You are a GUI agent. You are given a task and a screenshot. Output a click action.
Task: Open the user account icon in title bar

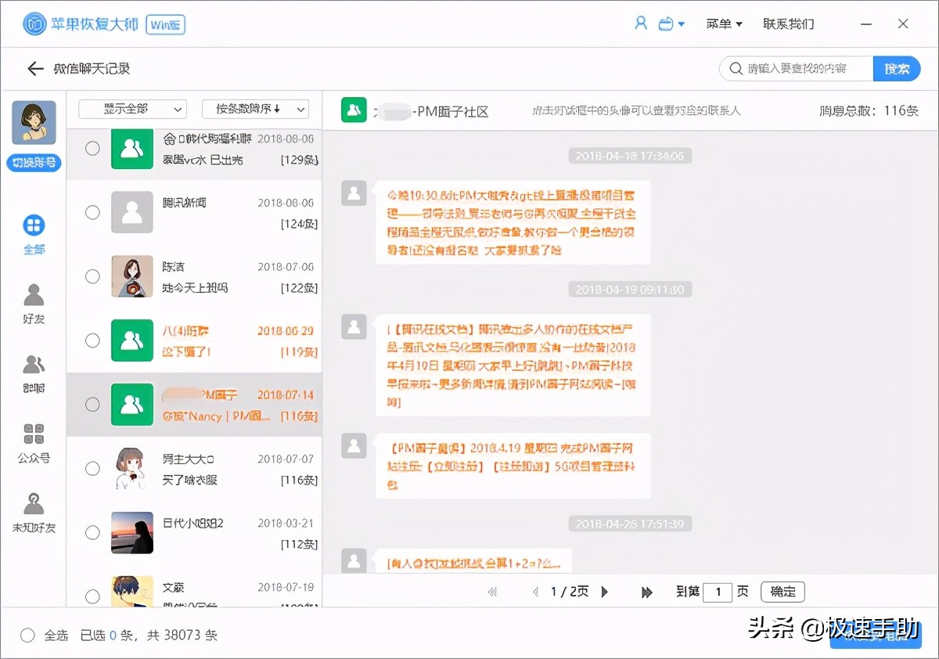tap(641, 23)
